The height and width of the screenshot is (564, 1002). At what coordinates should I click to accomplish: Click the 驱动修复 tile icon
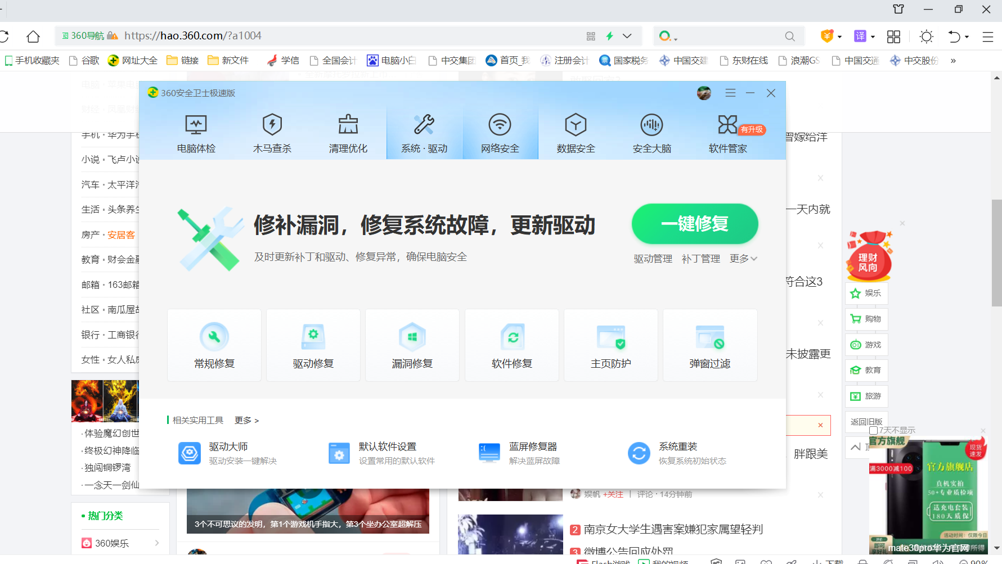coord(313,337)
